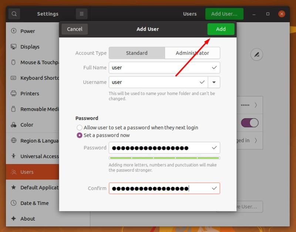Image resolution: width=296 pixels, height=232 pixels.
Task: Expand the Username suggestions dropdown
Action: (x=214, y=82)
